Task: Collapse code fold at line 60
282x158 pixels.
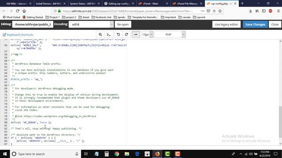Action: click(x=8, y=61)
